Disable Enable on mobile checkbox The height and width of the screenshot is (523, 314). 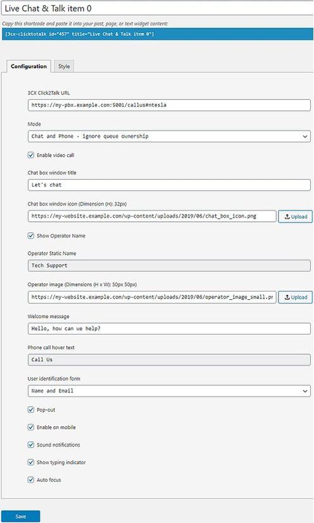[31, 428]
